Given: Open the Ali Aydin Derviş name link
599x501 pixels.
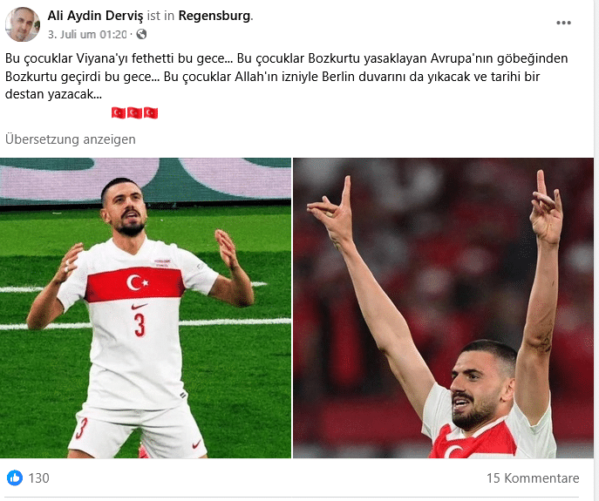Looking at the screenshot, I should tap(95, 16).
